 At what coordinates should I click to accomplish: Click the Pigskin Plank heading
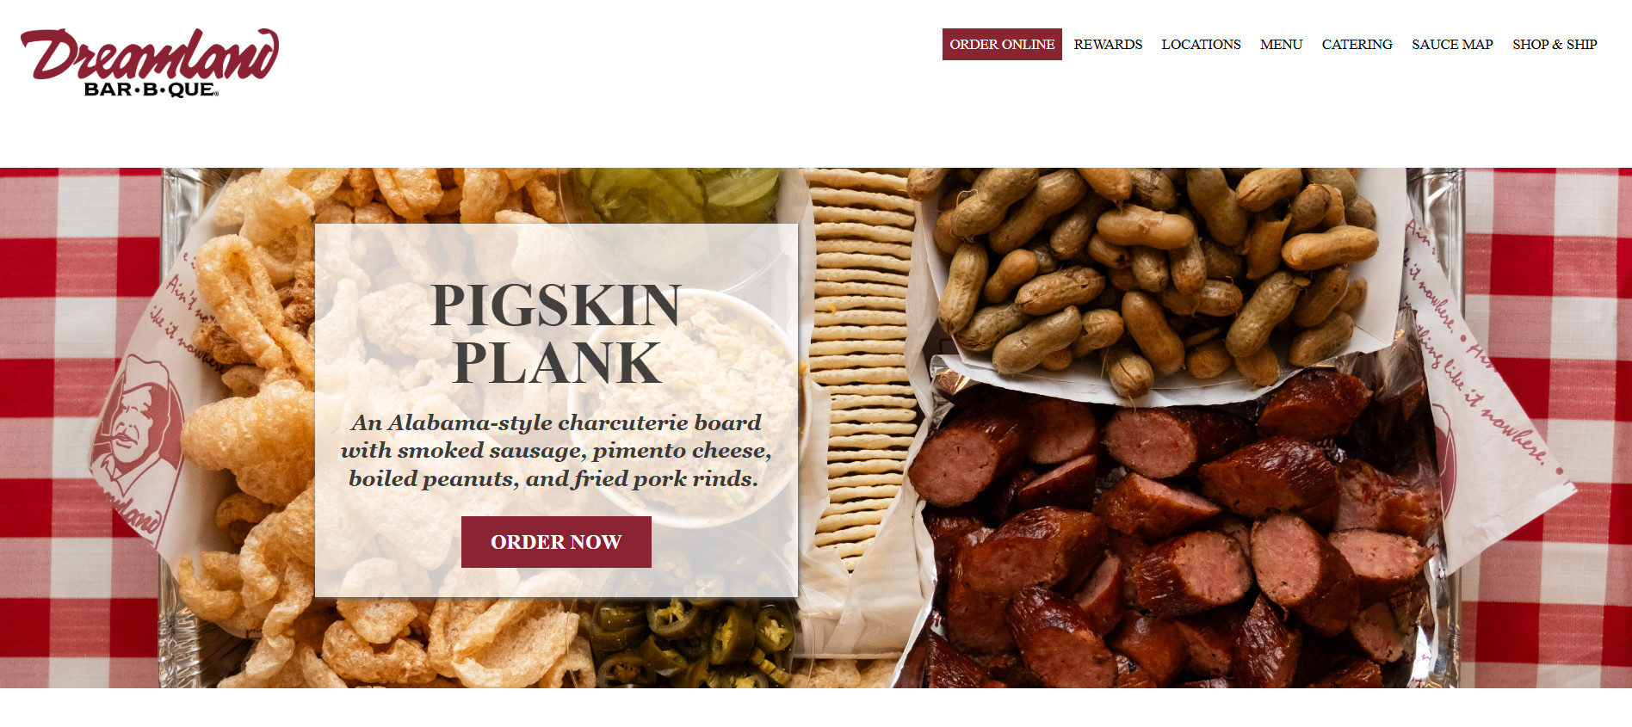[x=556, y=334]
